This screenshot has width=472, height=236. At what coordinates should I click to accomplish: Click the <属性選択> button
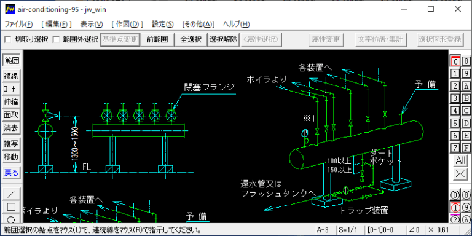[261, 39]
